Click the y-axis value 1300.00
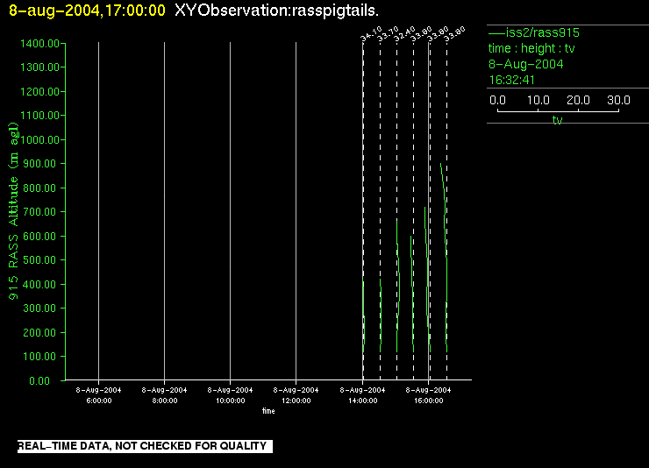 coord(39,67)
